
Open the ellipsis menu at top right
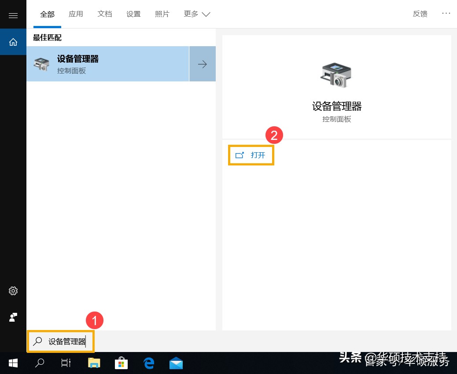coord(446,14)
